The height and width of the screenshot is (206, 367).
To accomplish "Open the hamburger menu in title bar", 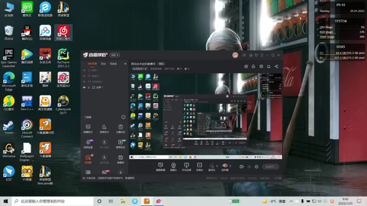I will (262, 55).
